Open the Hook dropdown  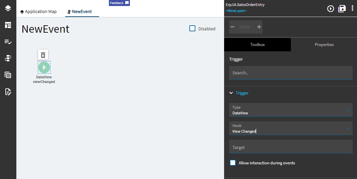[291, 128]
